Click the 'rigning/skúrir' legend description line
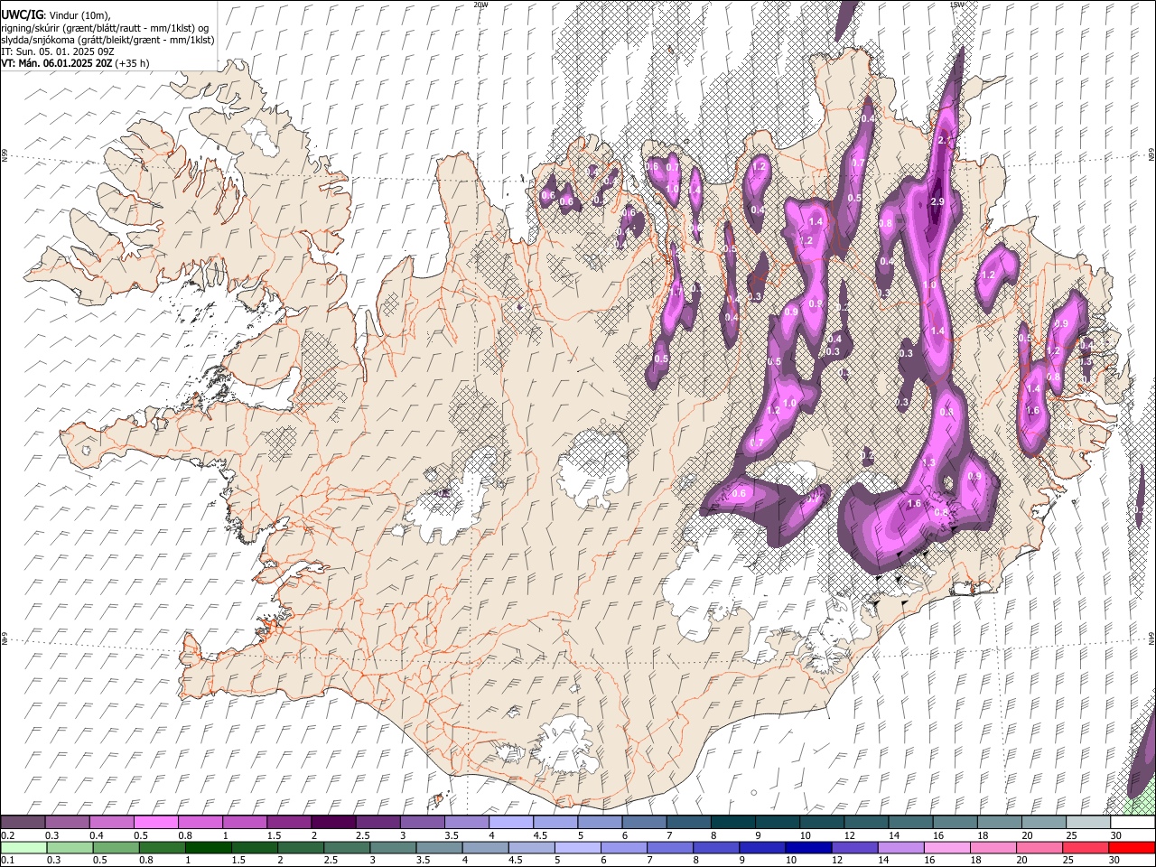The image size is (1156, 867). [x=105, y=28]
